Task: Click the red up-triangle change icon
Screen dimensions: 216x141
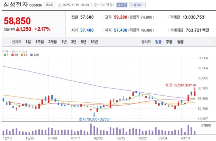Action: click(18, 29)
